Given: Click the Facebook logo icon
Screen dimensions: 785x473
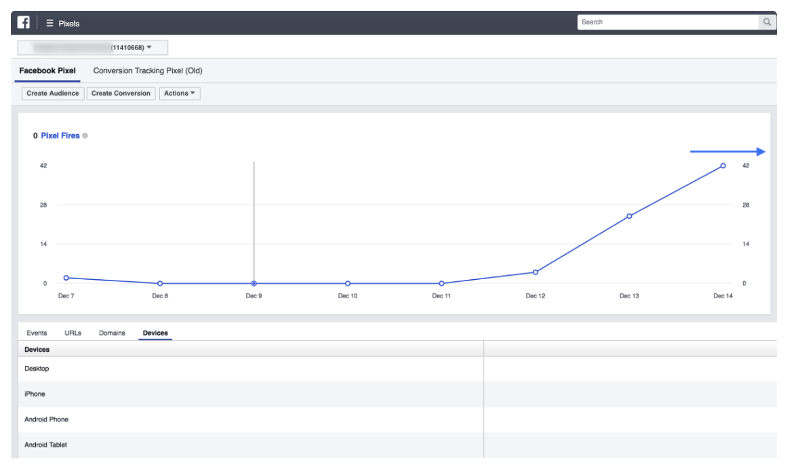Looking at the screenshot, I should click(22, 22).
